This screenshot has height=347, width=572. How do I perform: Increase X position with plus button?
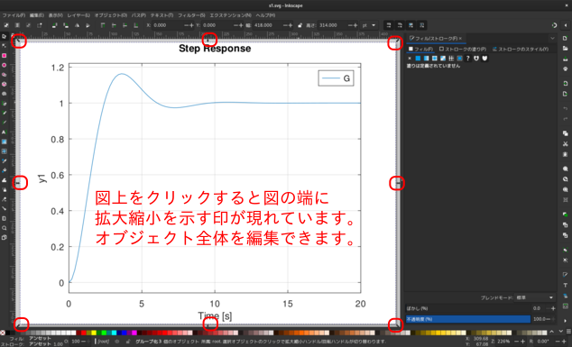(x=191, y=25)
